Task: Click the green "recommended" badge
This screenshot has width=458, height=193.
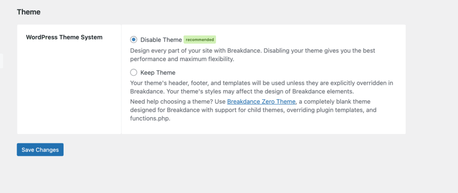Action: coord(200,40)
